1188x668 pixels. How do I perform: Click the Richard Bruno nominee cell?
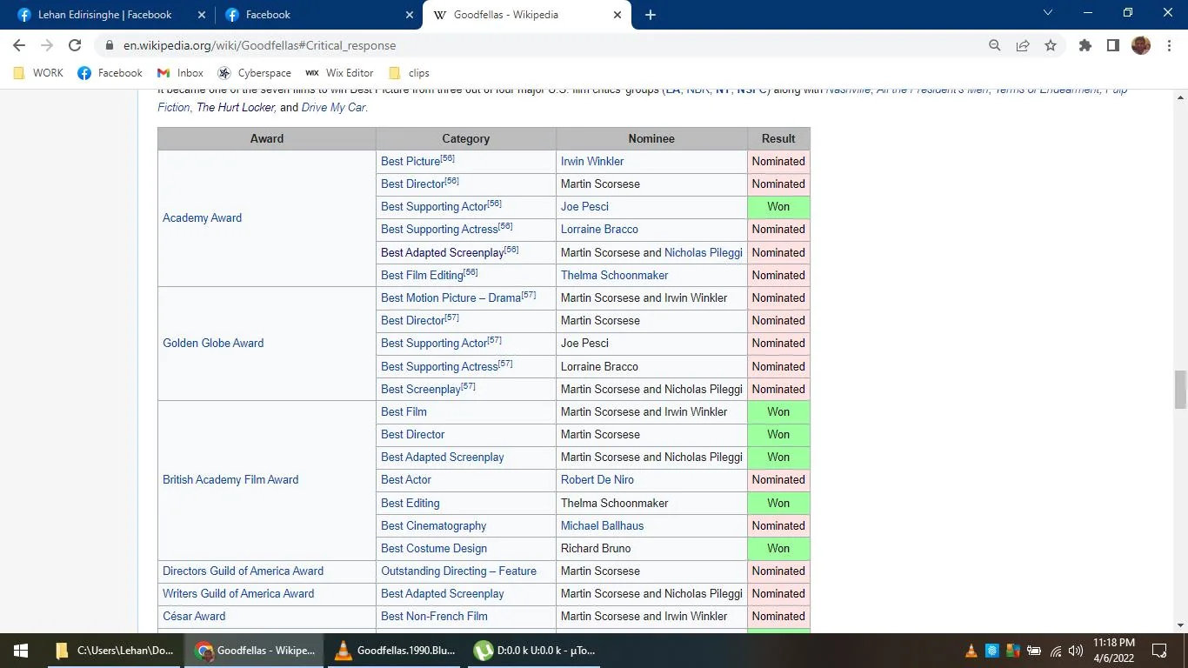(651, 549)
